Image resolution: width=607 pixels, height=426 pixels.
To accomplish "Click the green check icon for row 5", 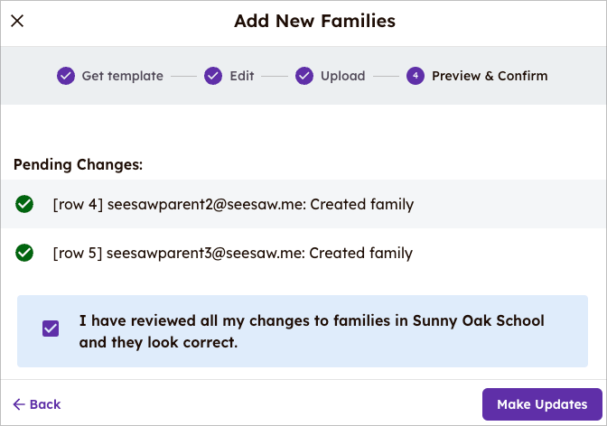I will coord(24,254).
